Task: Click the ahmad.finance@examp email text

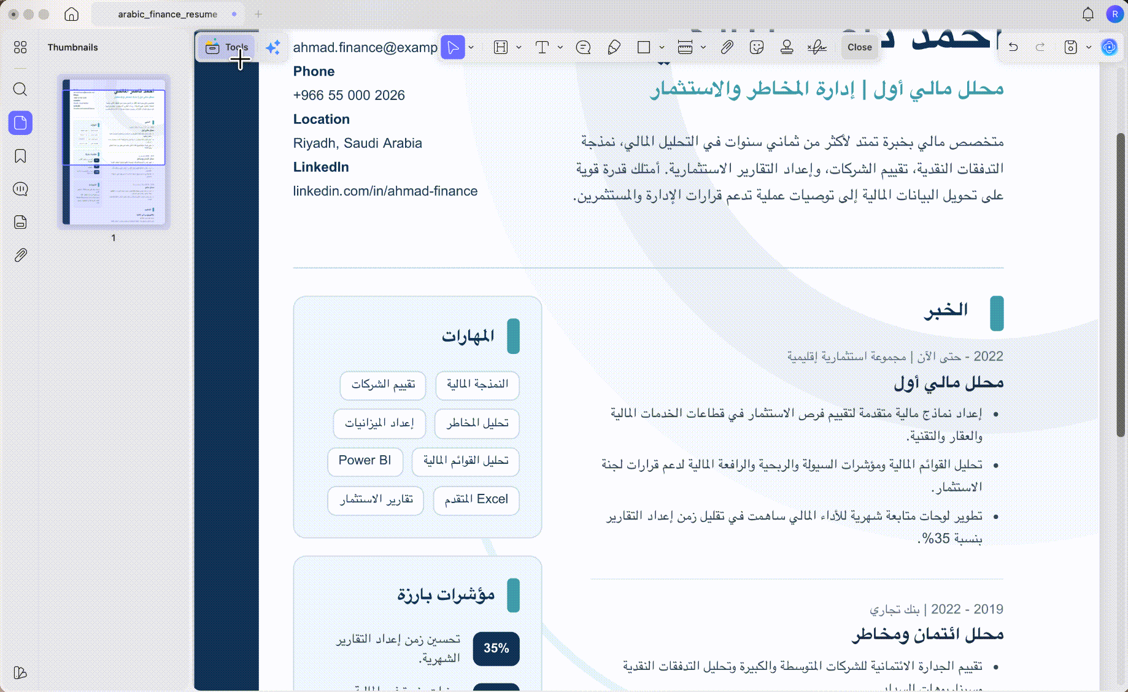Action: pos(365,48)
